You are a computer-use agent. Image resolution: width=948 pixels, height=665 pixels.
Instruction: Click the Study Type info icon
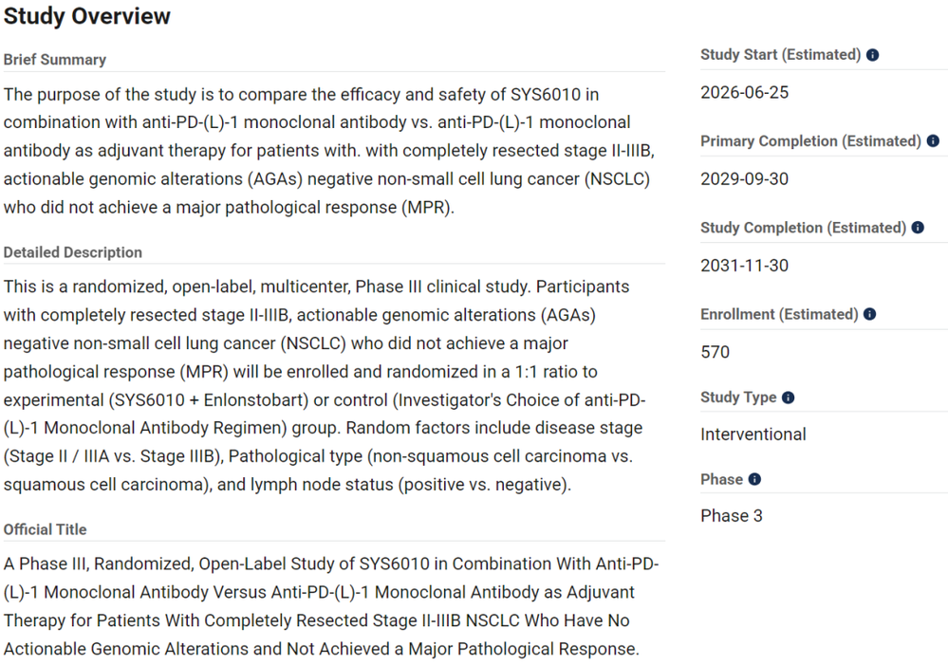click(788, 397)
